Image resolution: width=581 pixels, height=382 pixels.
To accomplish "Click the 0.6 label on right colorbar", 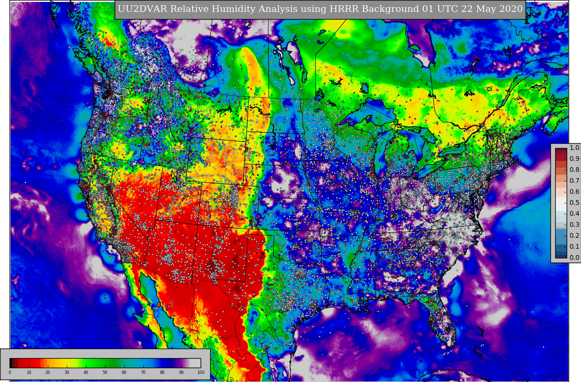I will click(x=574, y=191).
